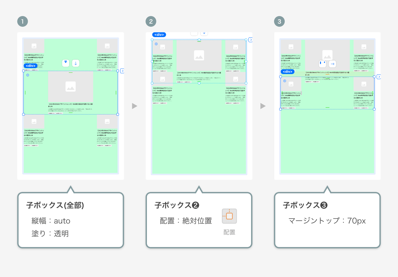Click the gray 配置 caption under the icon
Image resolution: width=398 pixels, height=277 pixels.
pos(229,232)
